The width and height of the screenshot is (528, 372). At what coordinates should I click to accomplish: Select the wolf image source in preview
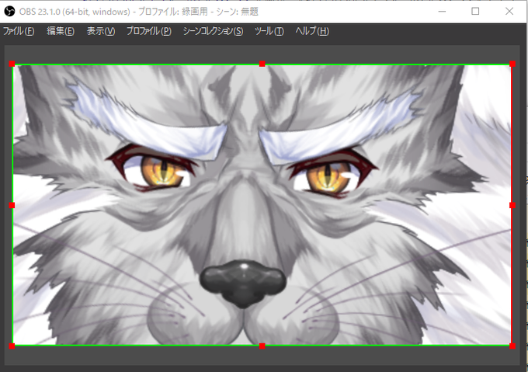(x=262, y=205)
